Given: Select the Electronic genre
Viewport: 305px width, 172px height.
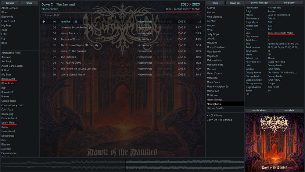Looking at the screenshot, I should tap(7, 17).
